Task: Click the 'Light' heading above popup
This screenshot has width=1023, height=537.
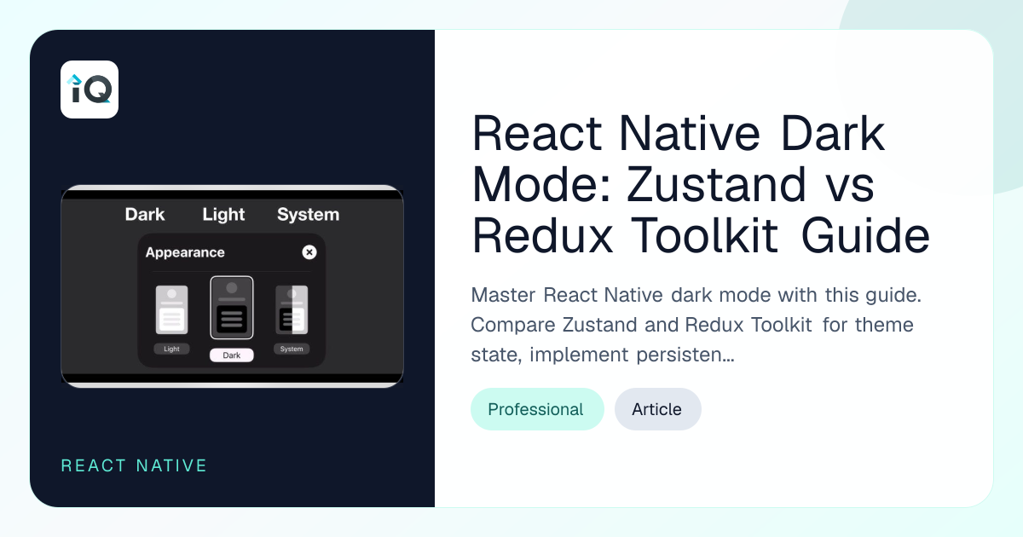Action: tap(223, 215)
